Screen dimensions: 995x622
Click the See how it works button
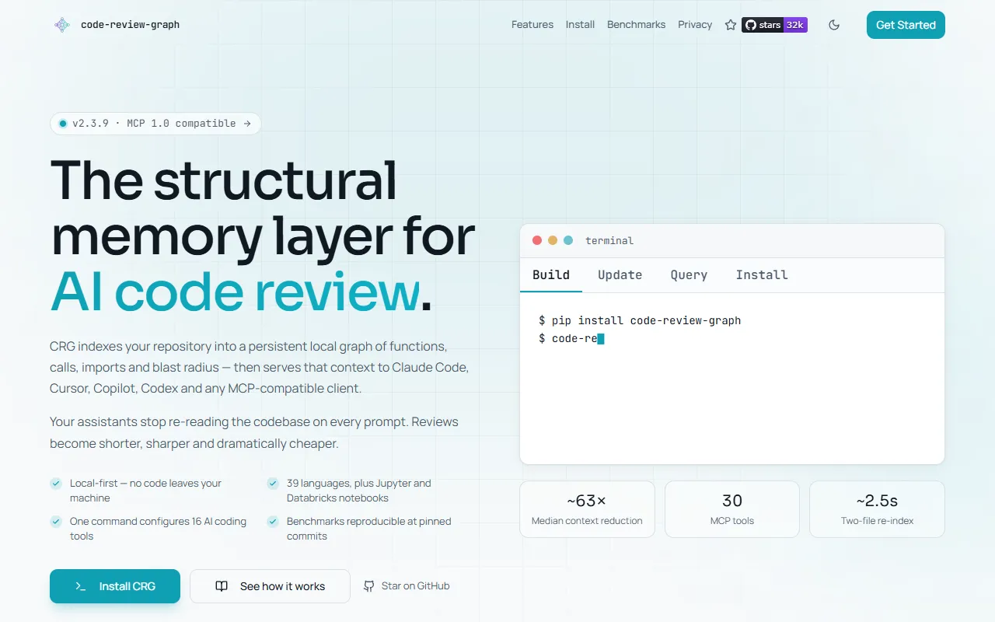click(270, 586)
